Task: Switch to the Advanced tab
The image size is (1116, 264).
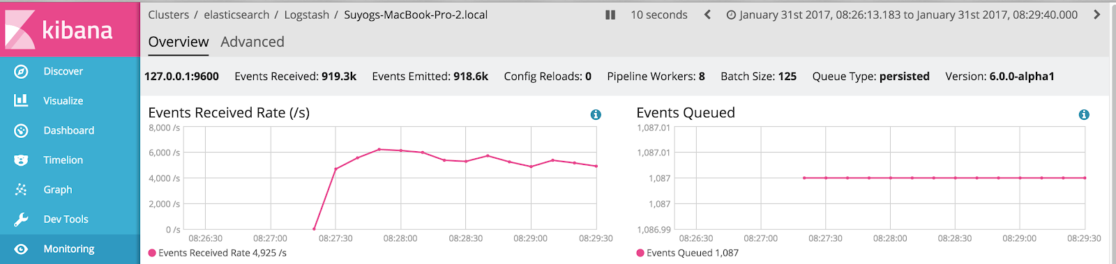Action: (x=252, y=42)
